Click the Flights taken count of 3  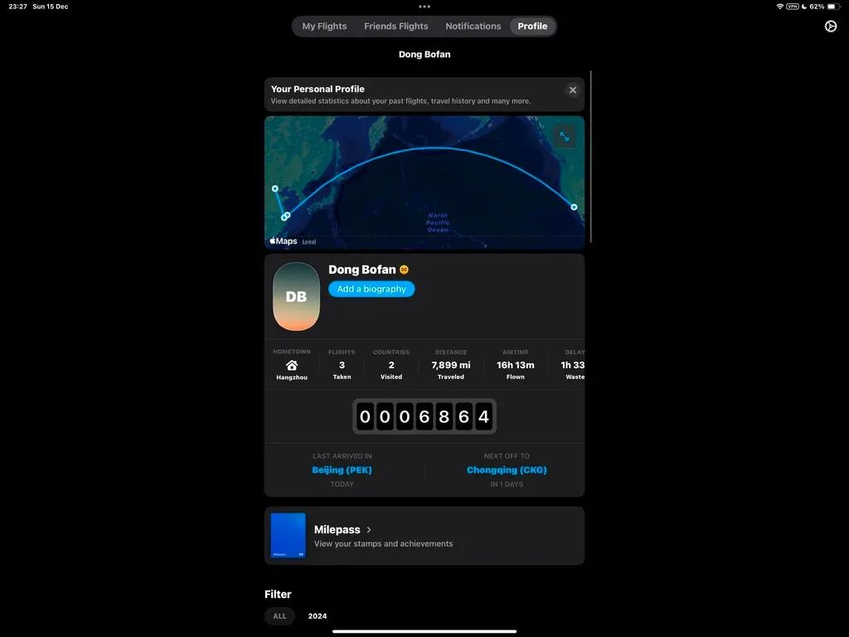[x=342, y=365]
